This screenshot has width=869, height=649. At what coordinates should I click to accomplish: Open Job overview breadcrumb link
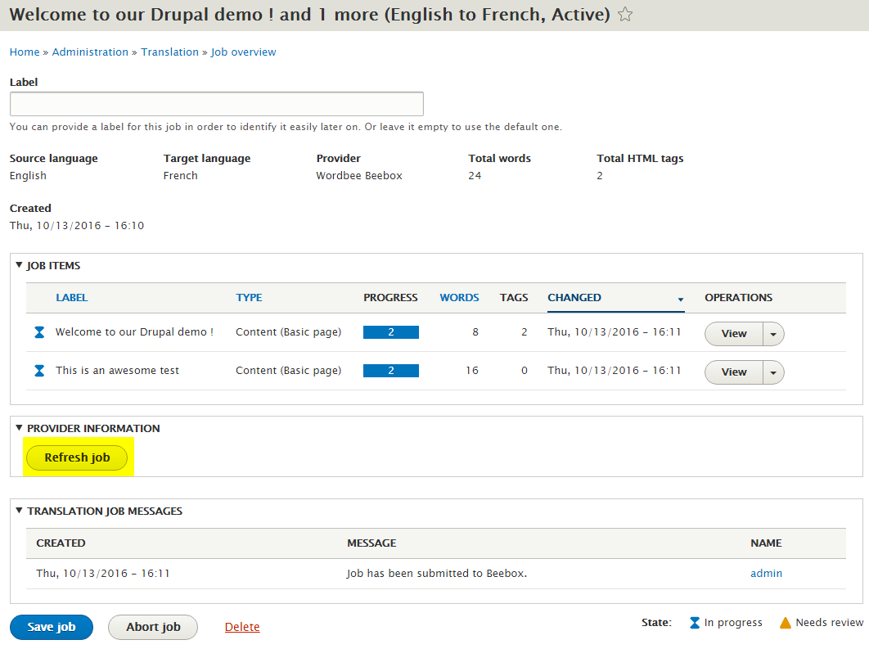point(243,52)
